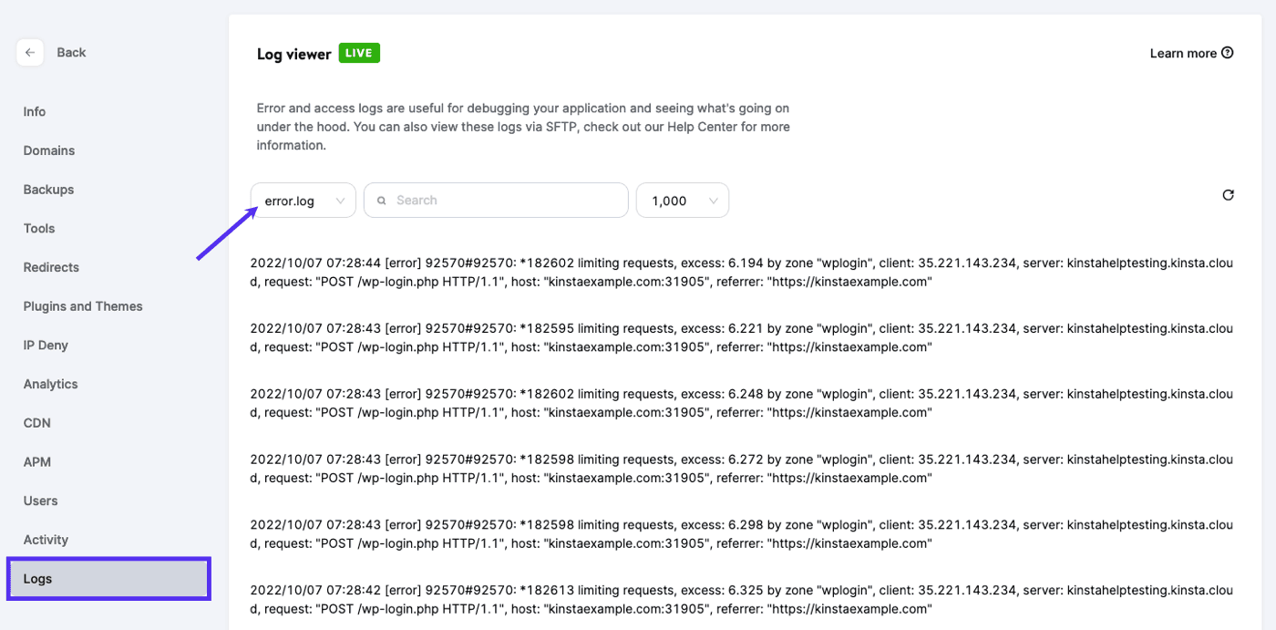This screenshot has width=1276, height=630.
Task: Go to the CDN section
Action: tap(36, 422)
